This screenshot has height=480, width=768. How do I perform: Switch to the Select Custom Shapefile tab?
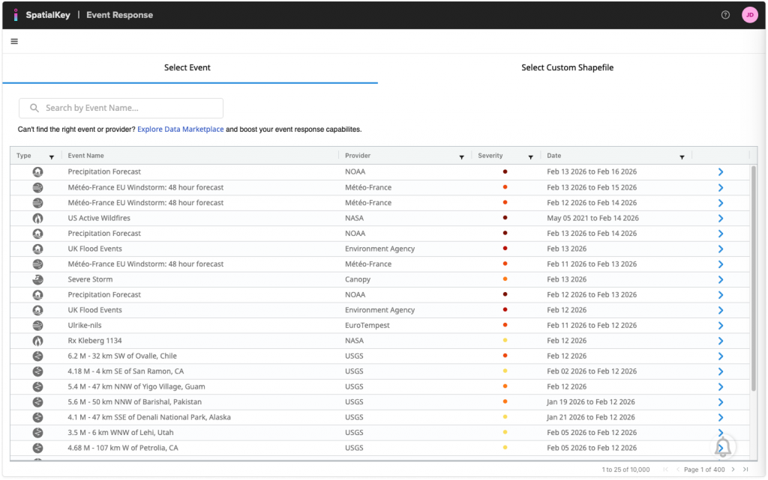567,67
